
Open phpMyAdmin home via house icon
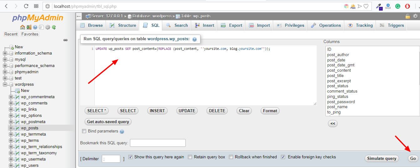coord(23,27)
